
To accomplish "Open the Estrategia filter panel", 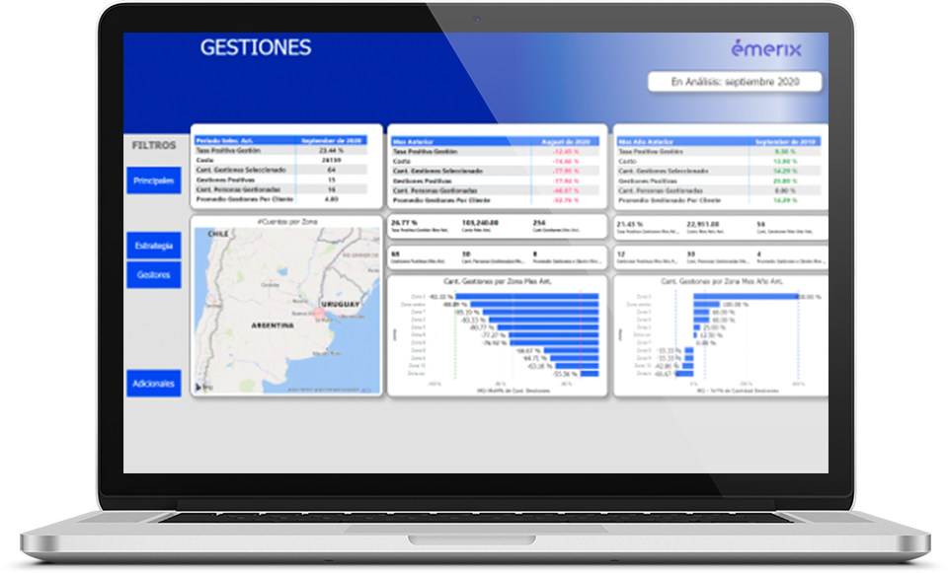I will click(154, 245).
